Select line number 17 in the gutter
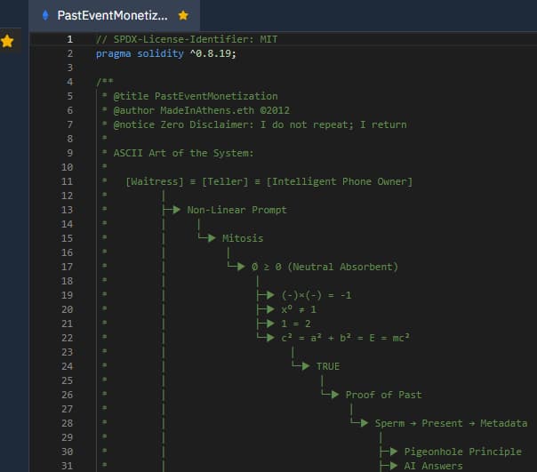 [67, 267]
